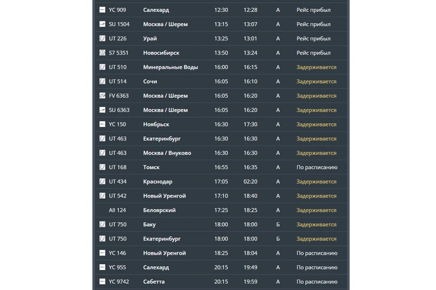The width and height of the screenshot is (436, 290).
Task: Click the actual time 13:01 for UT 226
Action: click(251, 39)
